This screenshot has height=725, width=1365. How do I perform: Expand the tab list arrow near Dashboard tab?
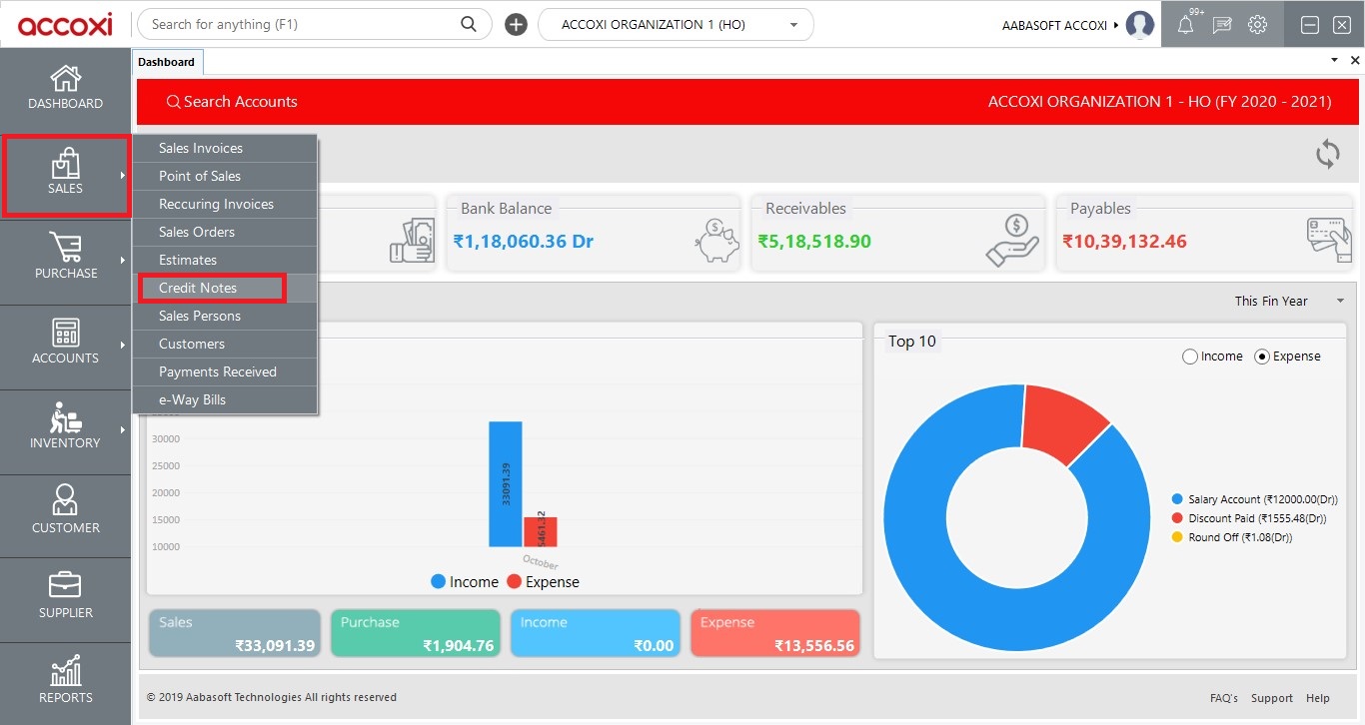[1333, 60]
